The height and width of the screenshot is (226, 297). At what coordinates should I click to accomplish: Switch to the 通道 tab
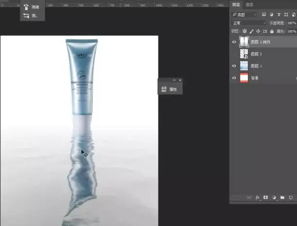point(249,5)
